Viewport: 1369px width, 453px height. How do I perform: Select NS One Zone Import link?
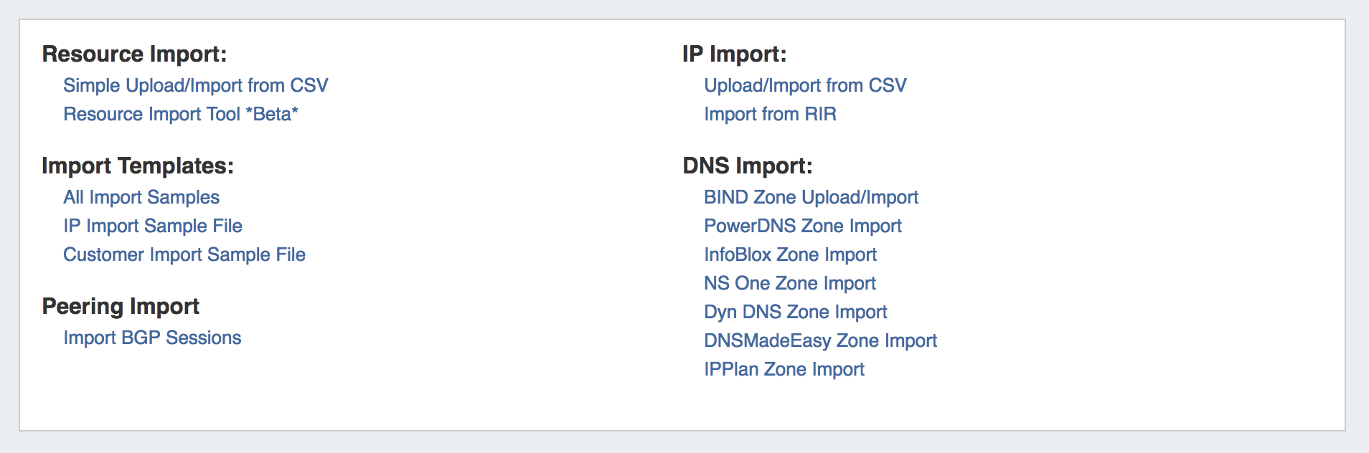click(789, 283)
